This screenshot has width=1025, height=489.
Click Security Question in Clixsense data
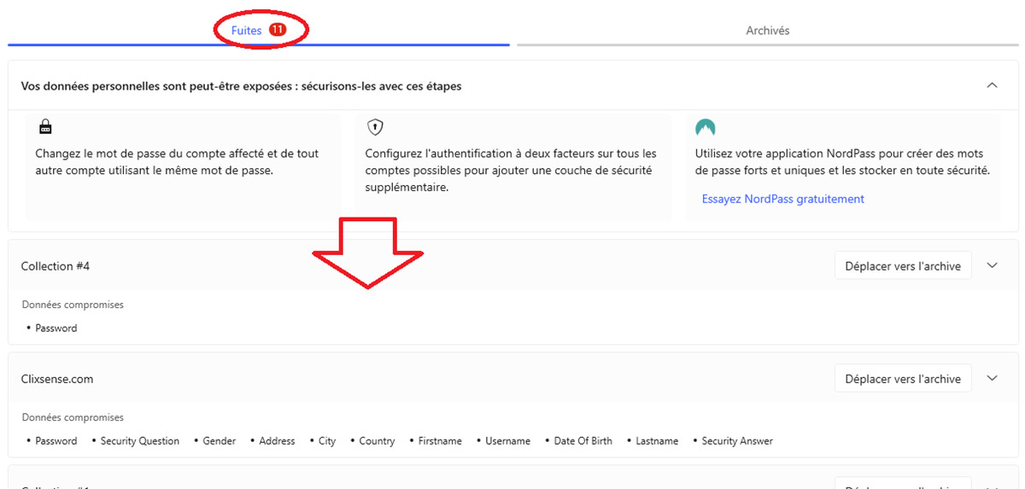140,441
